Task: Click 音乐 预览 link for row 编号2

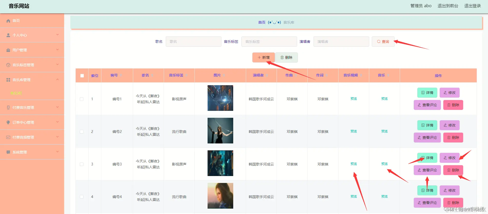Action: coord(384,131)
